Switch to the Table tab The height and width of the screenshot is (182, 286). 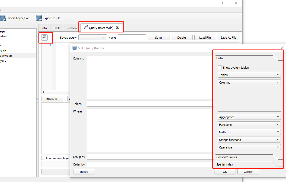pyautogui.click(x=57, y=28)
